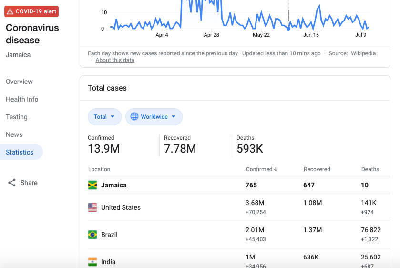Click the About this data link
Screen dimensions: 400x268
(x=115, y=60)
